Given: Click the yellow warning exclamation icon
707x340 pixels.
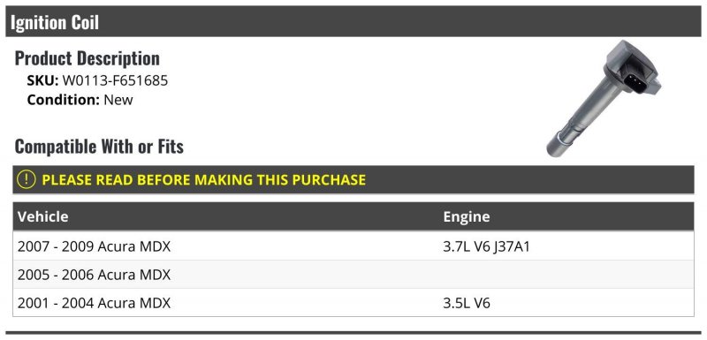Looking at the screenshot, I should point(27,179).
